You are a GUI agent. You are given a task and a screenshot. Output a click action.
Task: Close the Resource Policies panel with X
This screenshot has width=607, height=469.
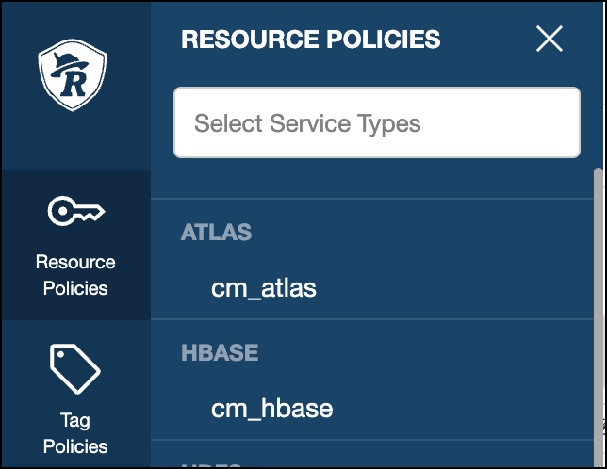click(x=549, y=39)
